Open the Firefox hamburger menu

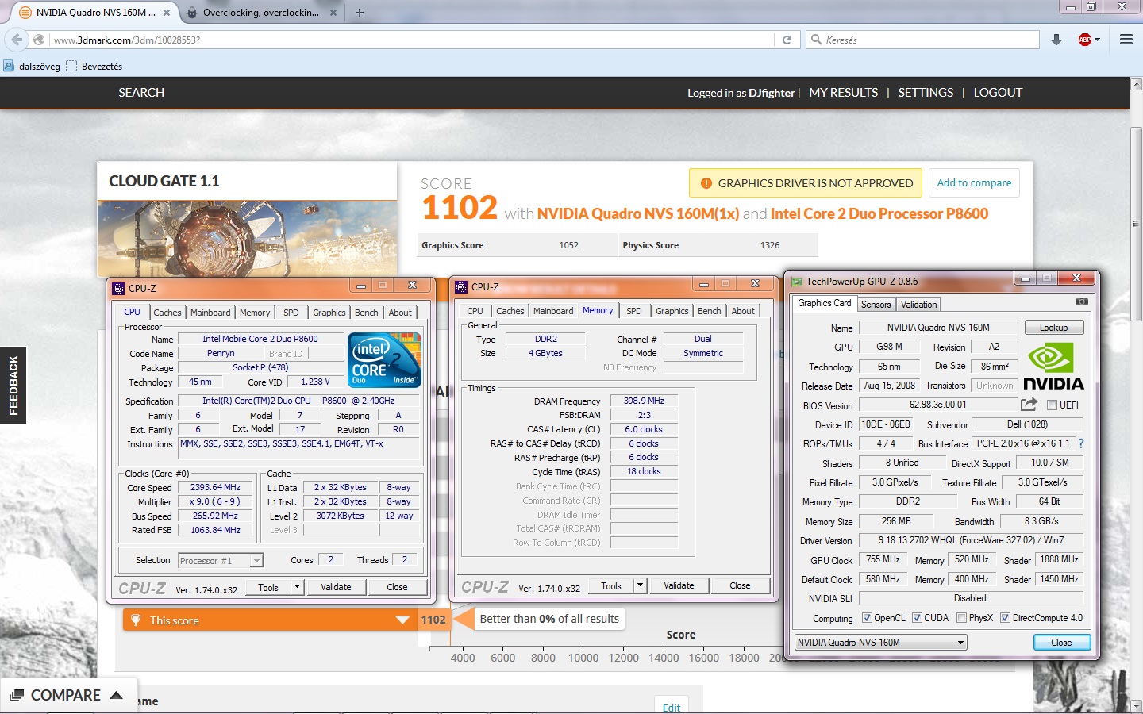tap(1126, 40)
